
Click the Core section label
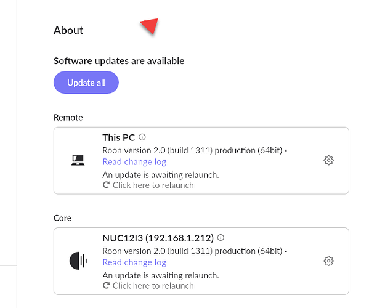tap(62, 218)
